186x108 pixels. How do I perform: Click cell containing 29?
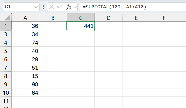point(25,59)
